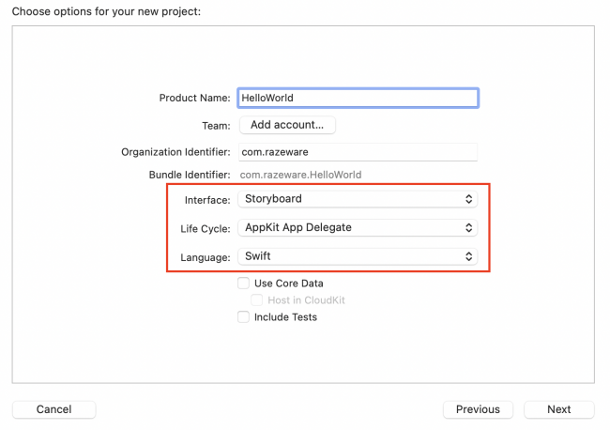This screenshot has width=610, height=430.
Task: Click the Organization Identifier label
Action: coord(175,152)
